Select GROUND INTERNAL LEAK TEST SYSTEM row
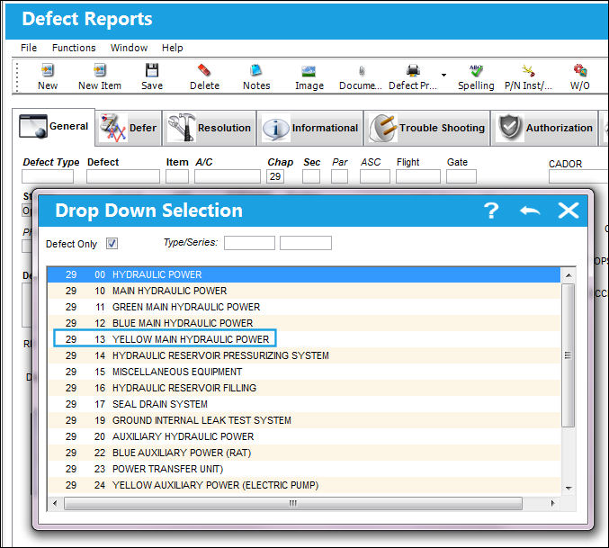 (304, 420)
